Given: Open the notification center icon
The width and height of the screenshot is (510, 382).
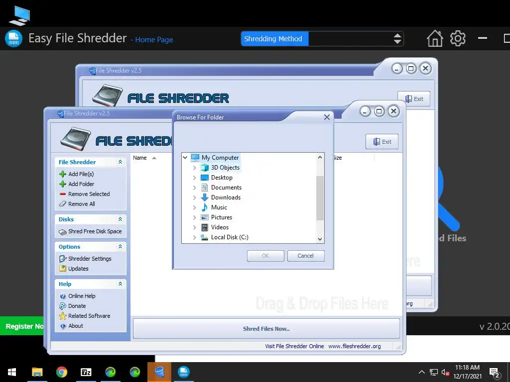Looking at the screenshot, I should (495, 373).
